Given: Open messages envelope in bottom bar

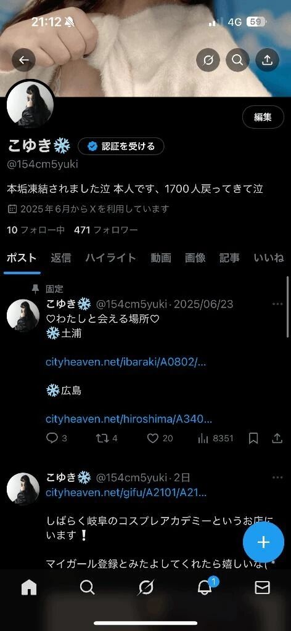Looking at the screenshot, I should [263, 588].
